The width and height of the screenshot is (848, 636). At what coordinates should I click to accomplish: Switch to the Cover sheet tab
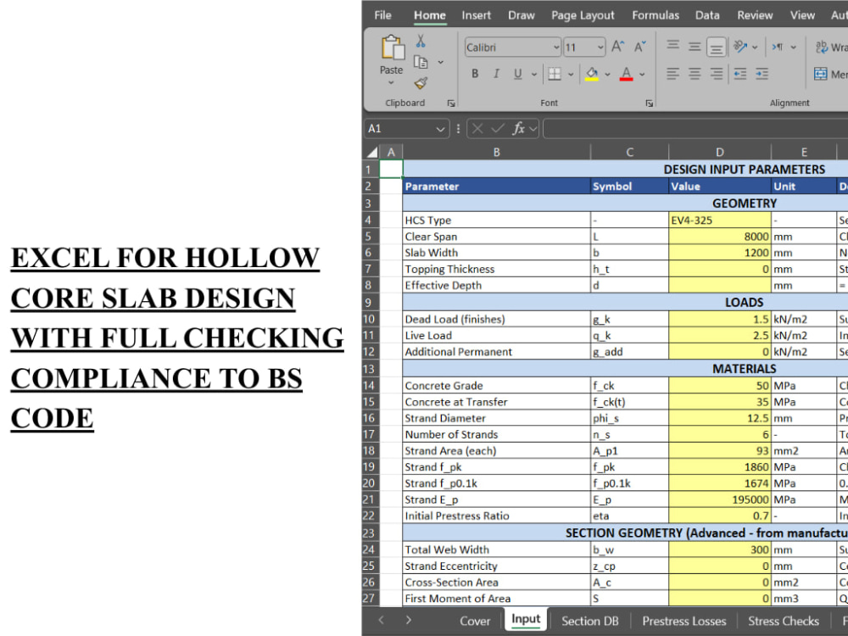tap(475, 621)
